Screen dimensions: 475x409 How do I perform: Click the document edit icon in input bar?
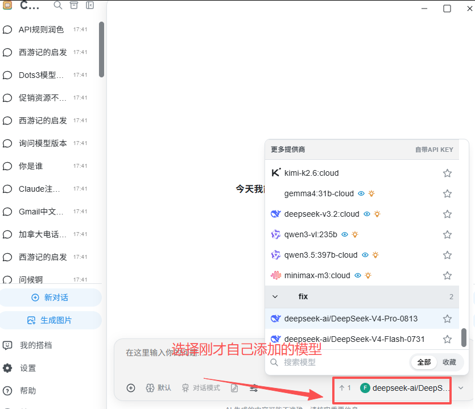click(x=234, y=388)
